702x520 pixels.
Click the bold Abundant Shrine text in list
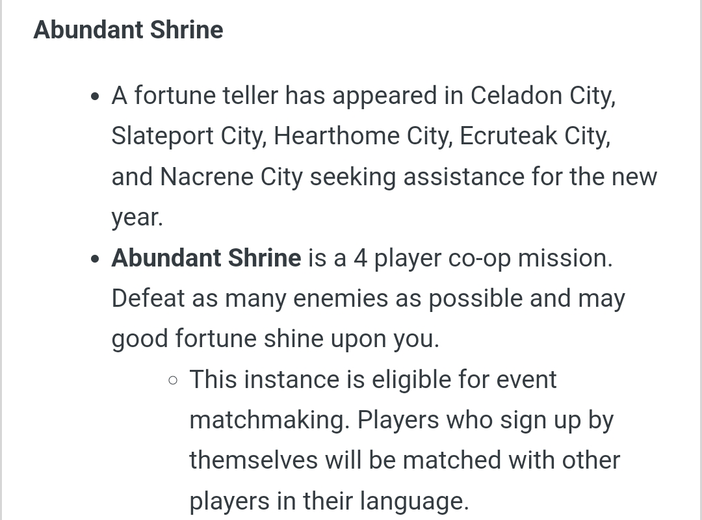[206, 258]
